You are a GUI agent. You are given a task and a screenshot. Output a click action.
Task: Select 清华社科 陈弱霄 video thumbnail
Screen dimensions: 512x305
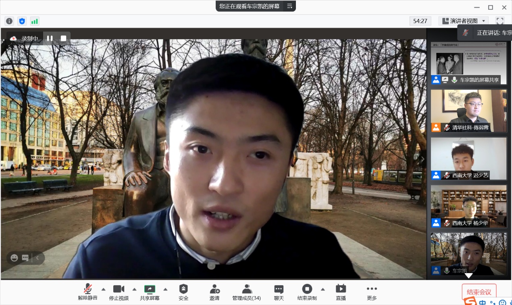coord(468,111)
